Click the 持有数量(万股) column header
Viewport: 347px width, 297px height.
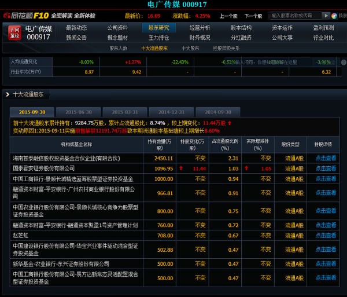160,145
